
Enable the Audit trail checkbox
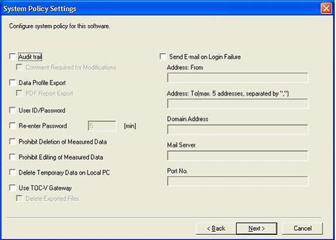point(13,56)
